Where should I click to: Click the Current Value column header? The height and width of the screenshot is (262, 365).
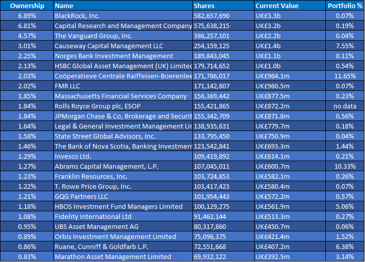tap(290, 6)
